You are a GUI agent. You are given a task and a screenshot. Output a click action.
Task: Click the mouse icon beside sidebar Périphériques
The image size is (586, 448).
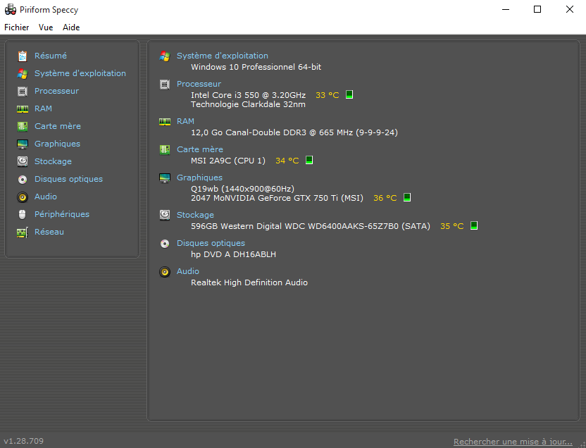click(23, 214)
